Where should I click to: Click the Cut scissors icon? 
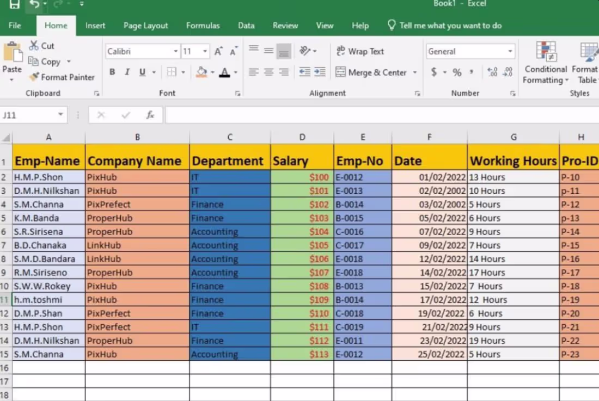point(34,45)
